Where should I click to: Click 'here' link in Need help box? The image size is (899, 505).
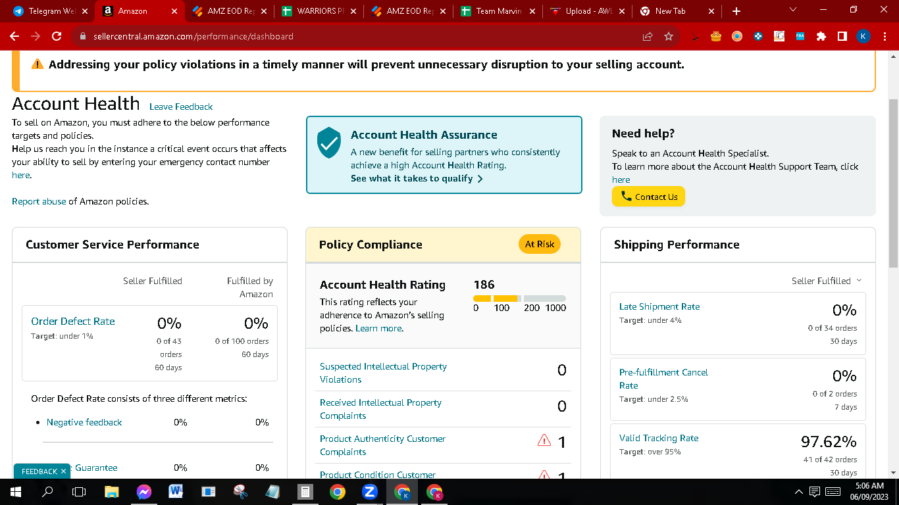click(x=621, y=180)
